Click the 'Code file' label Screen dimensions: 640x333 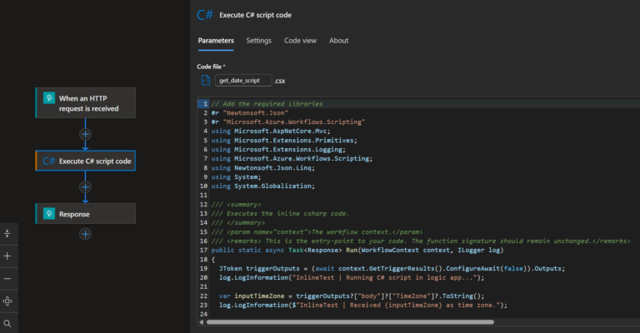209,67
